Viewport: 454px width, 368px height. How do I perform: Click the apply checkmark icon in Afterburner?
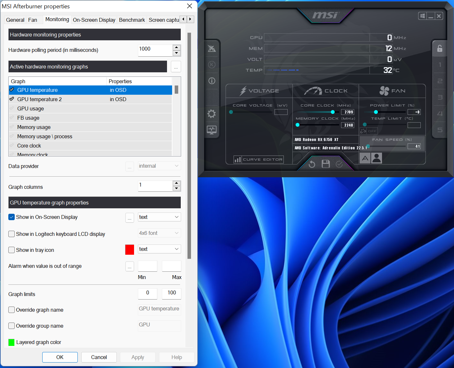339,164
